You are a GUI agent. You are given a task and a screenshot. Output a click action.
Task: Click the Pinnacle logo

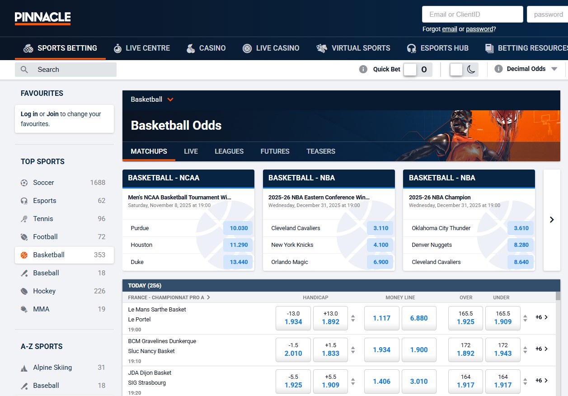pos(42,18)
